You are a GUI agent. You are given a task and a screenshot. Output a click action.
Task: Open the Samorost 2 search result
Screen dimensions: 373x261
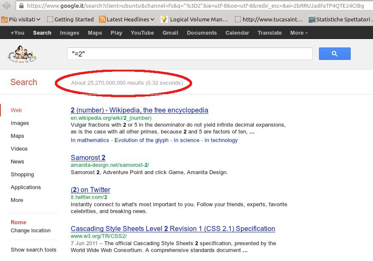[x=88, y=157]
